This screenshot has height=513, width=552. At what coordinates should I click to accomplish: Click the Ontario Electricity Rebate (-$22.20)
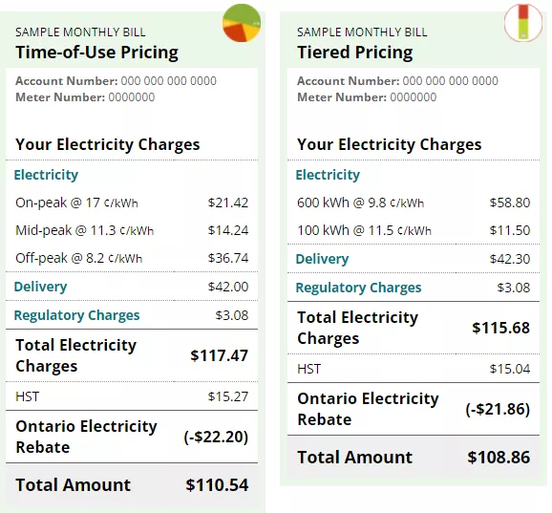point(132,437)
